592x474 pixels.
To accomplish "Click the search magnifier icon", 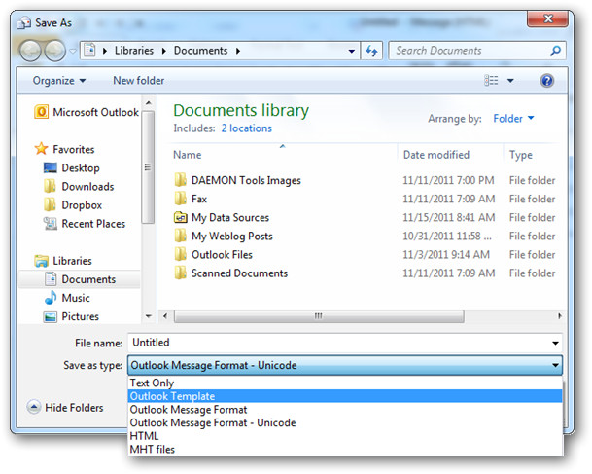I will point(556,51).
